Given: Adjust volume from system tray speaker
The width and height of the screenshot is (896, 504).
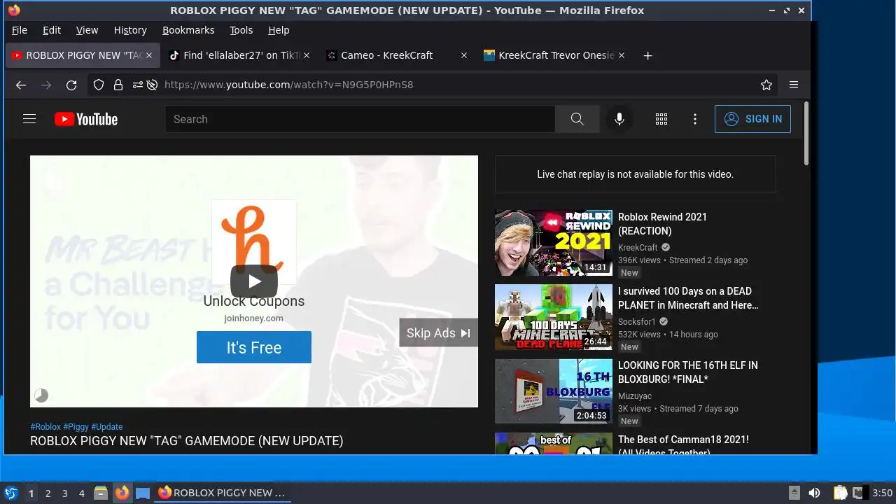Looking at the screenshot, I should pos(814,493).
